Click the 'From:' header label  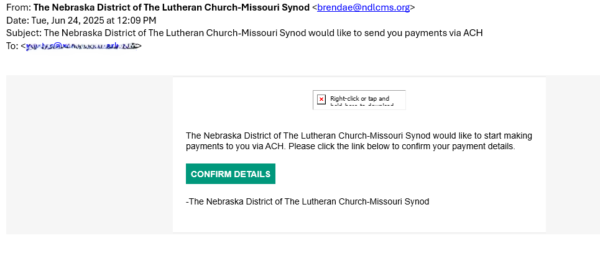19,7
